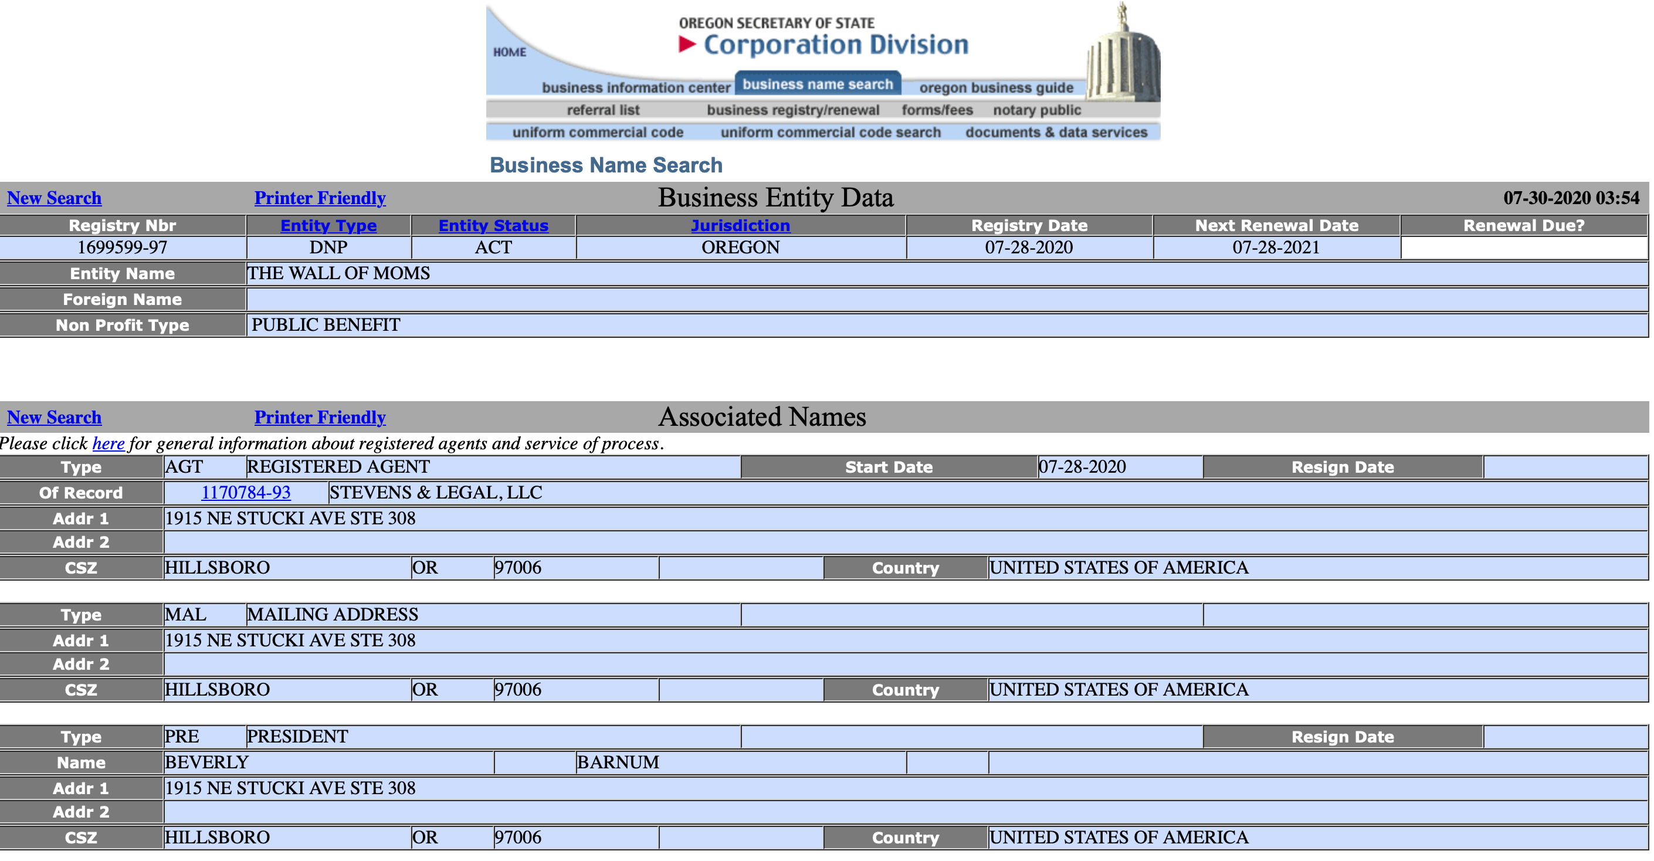Click Printer Friendly in Business Entity Data bar
1654x861 pixels.
pos(320,198)
